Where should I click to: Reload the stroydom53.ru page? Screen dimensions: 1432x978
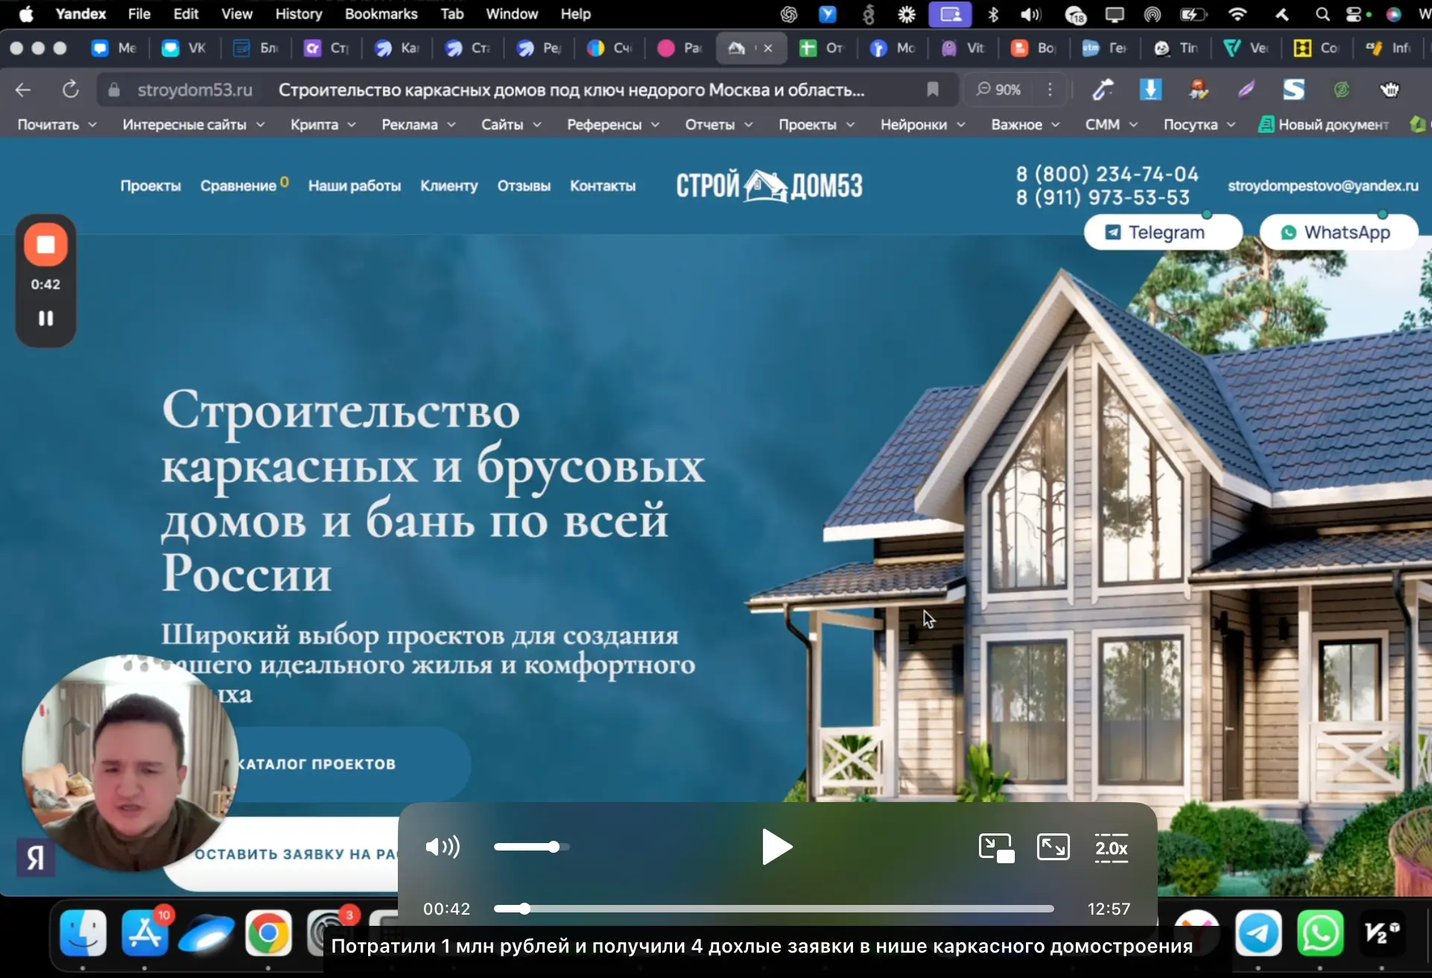[x=70, y=89]
